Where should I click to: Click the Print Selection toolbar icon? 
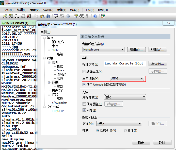62,16
